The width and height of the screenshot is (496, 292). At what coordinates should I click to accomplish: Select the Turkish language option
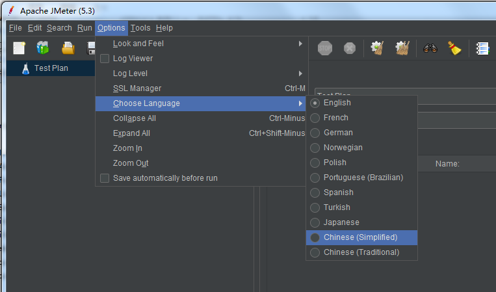click(361, 207)
